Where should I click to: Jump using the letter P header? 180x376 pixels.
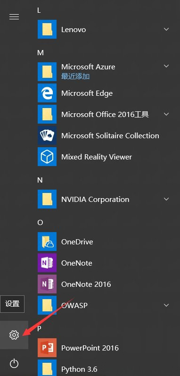[39, 328]
